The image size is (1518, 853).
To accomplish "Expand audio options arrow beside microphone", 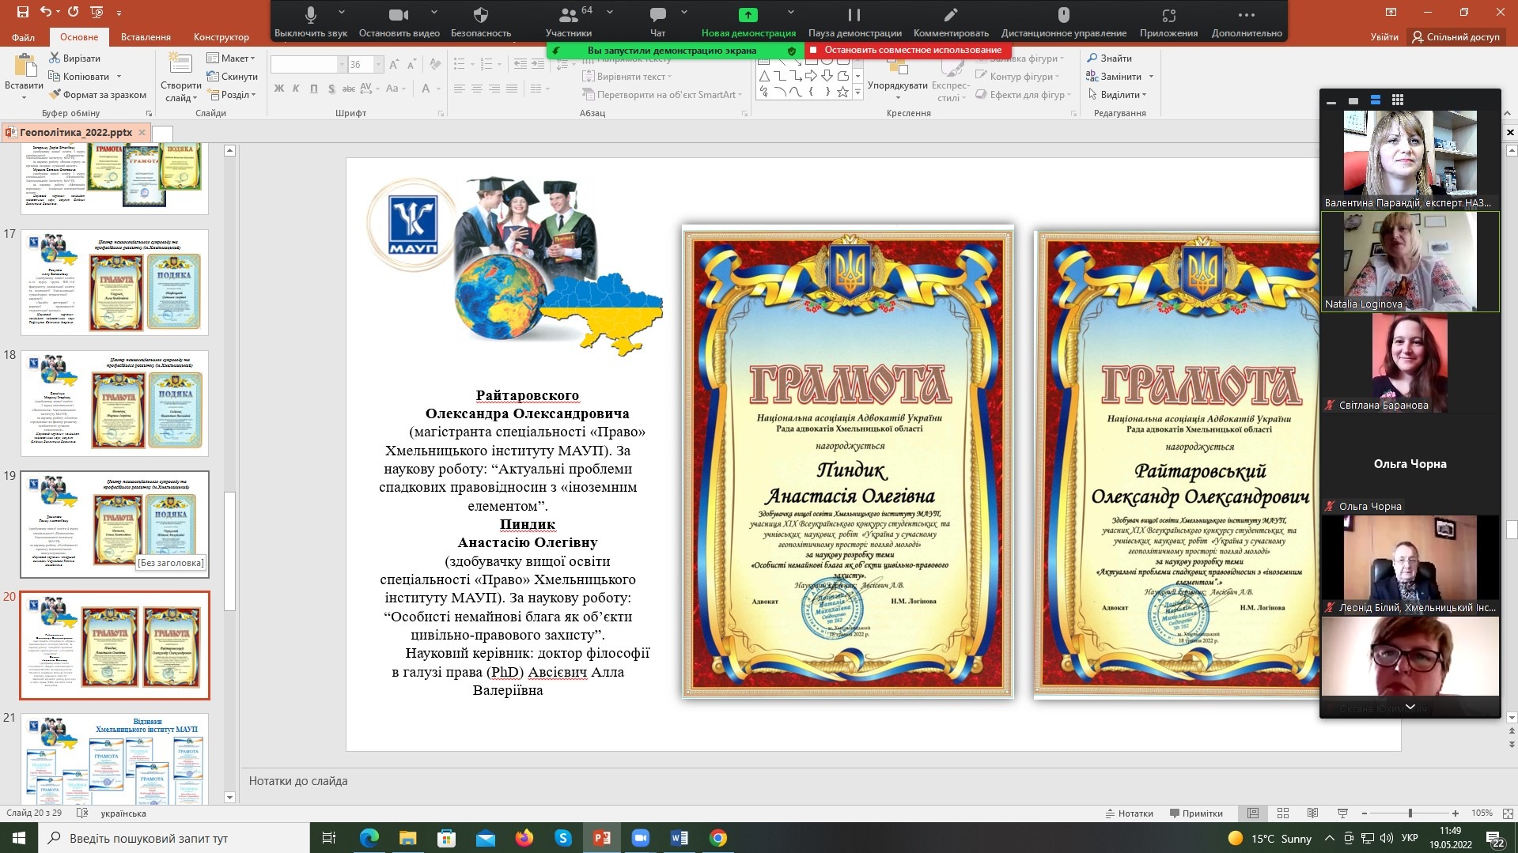I will pos(342,13).
